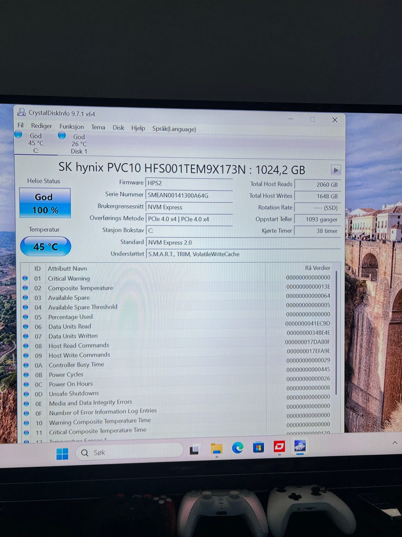Open the Windows Start menu
Screen dimensions: 402x537
62,454
